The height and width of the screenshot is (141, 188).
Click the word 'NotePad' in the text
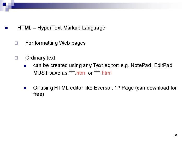tap(142, 65)
